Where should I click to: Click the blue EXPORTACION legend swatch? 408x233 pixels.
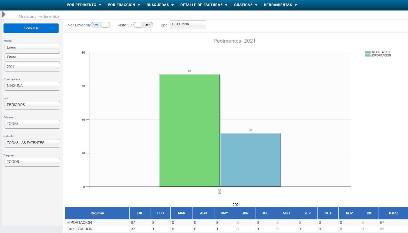click(367, 56)
